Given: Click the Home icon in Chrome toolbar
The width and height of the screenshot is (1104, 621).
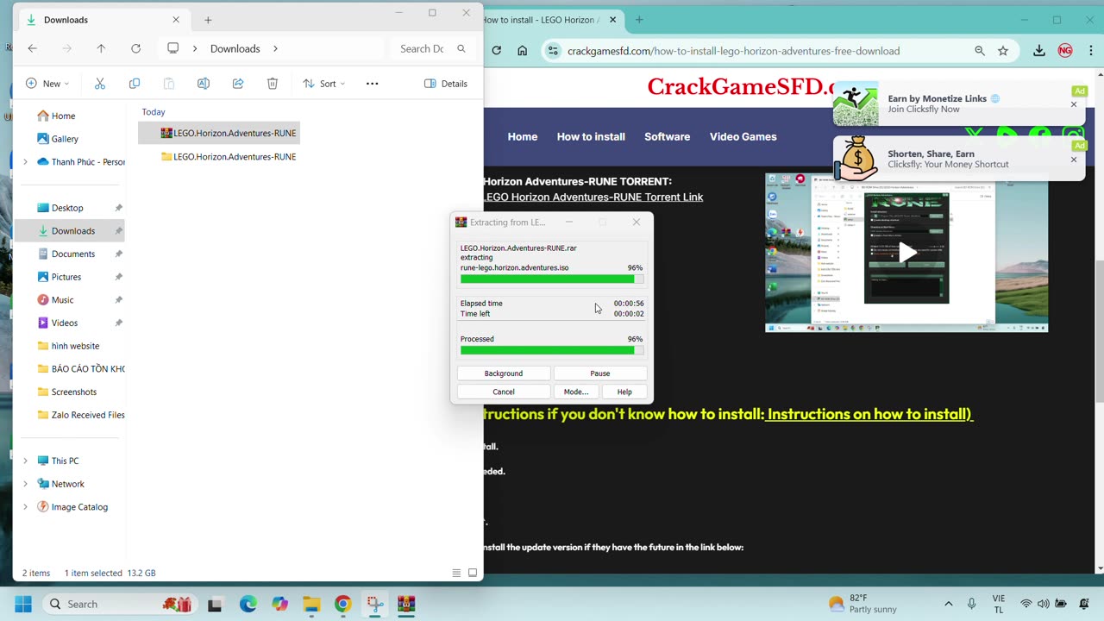Looking at the screenshot, I should 523,51.
